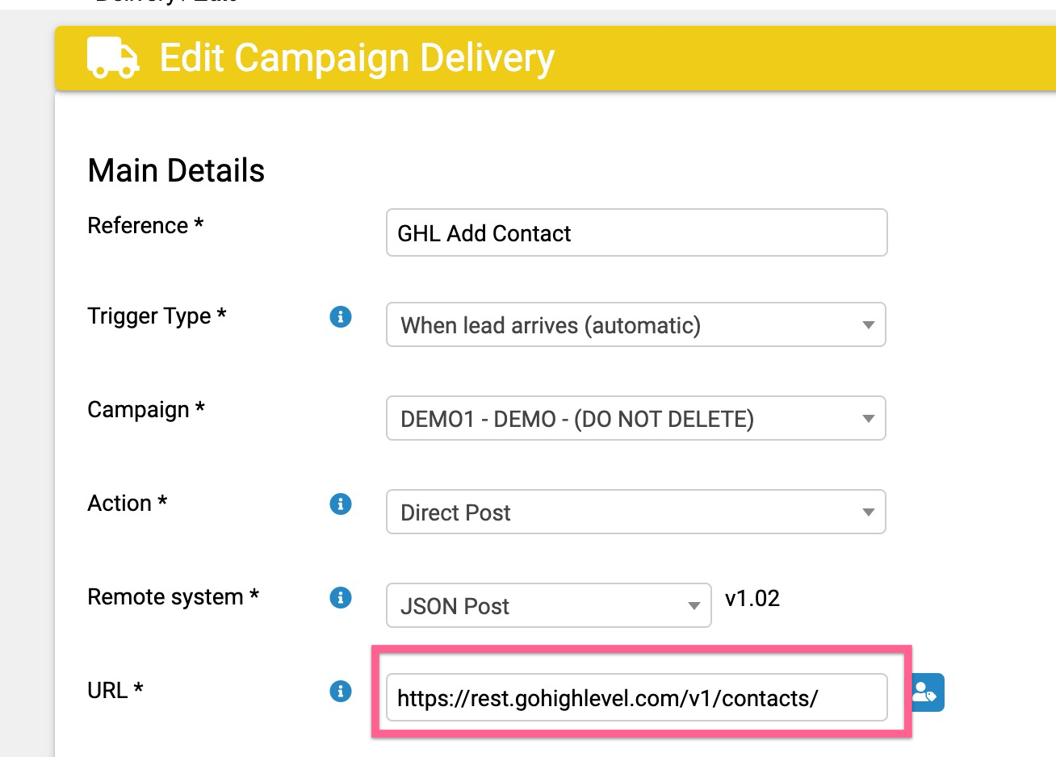Click the selector showing JSON Post
Screen dimensions: 1056x757
click(x=549, y=605)
